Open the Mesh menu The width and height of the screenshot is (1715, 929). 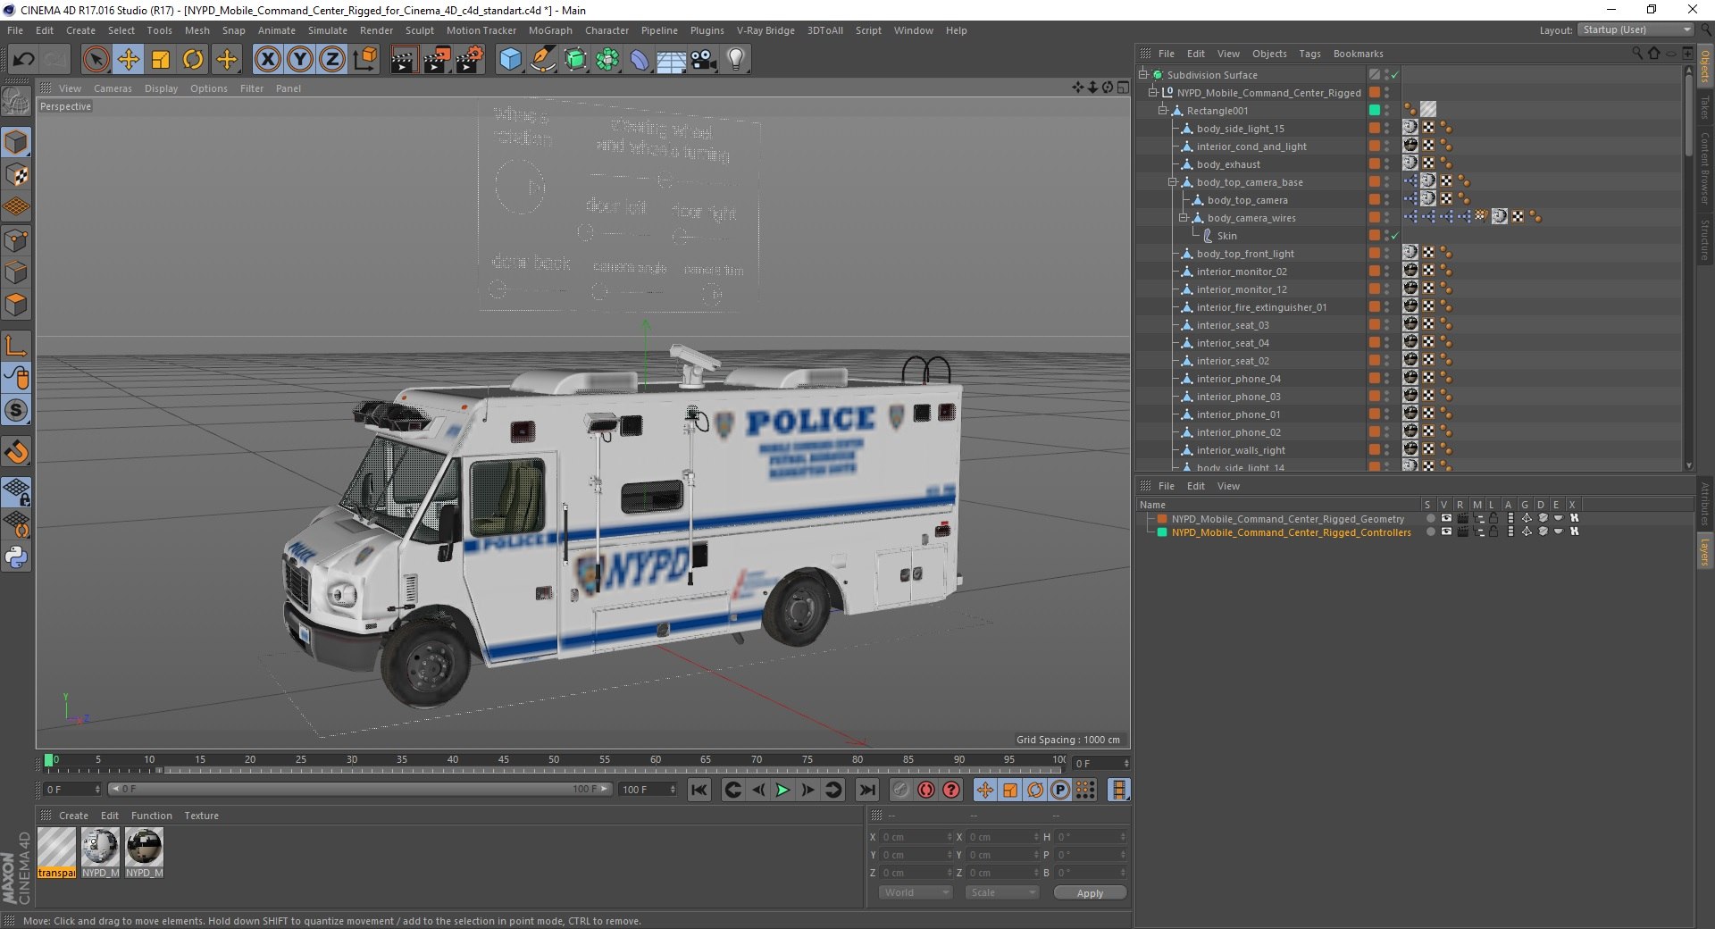[197, 30]
